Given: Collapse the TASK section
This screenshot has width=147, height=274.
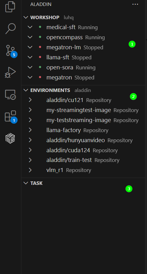Looking at the screenshot, I should [x=26, y=183].
